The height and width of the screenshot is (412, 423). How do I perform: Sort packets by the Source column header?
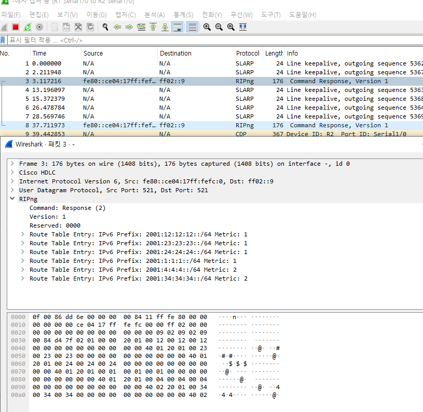(x=119, y=54)
